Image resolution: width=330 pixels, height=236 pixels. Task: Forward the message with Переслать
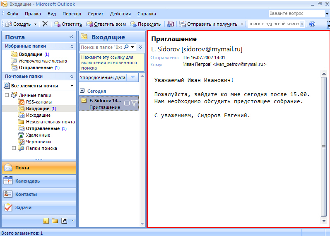145,24
